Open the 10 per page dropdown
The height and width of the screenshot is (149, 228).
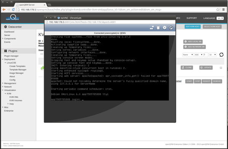coord(213,55)
